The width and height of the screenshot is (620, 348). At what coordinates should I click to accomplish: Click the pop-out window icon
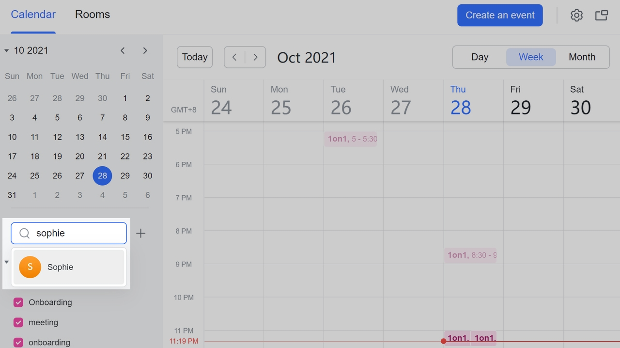602,16
